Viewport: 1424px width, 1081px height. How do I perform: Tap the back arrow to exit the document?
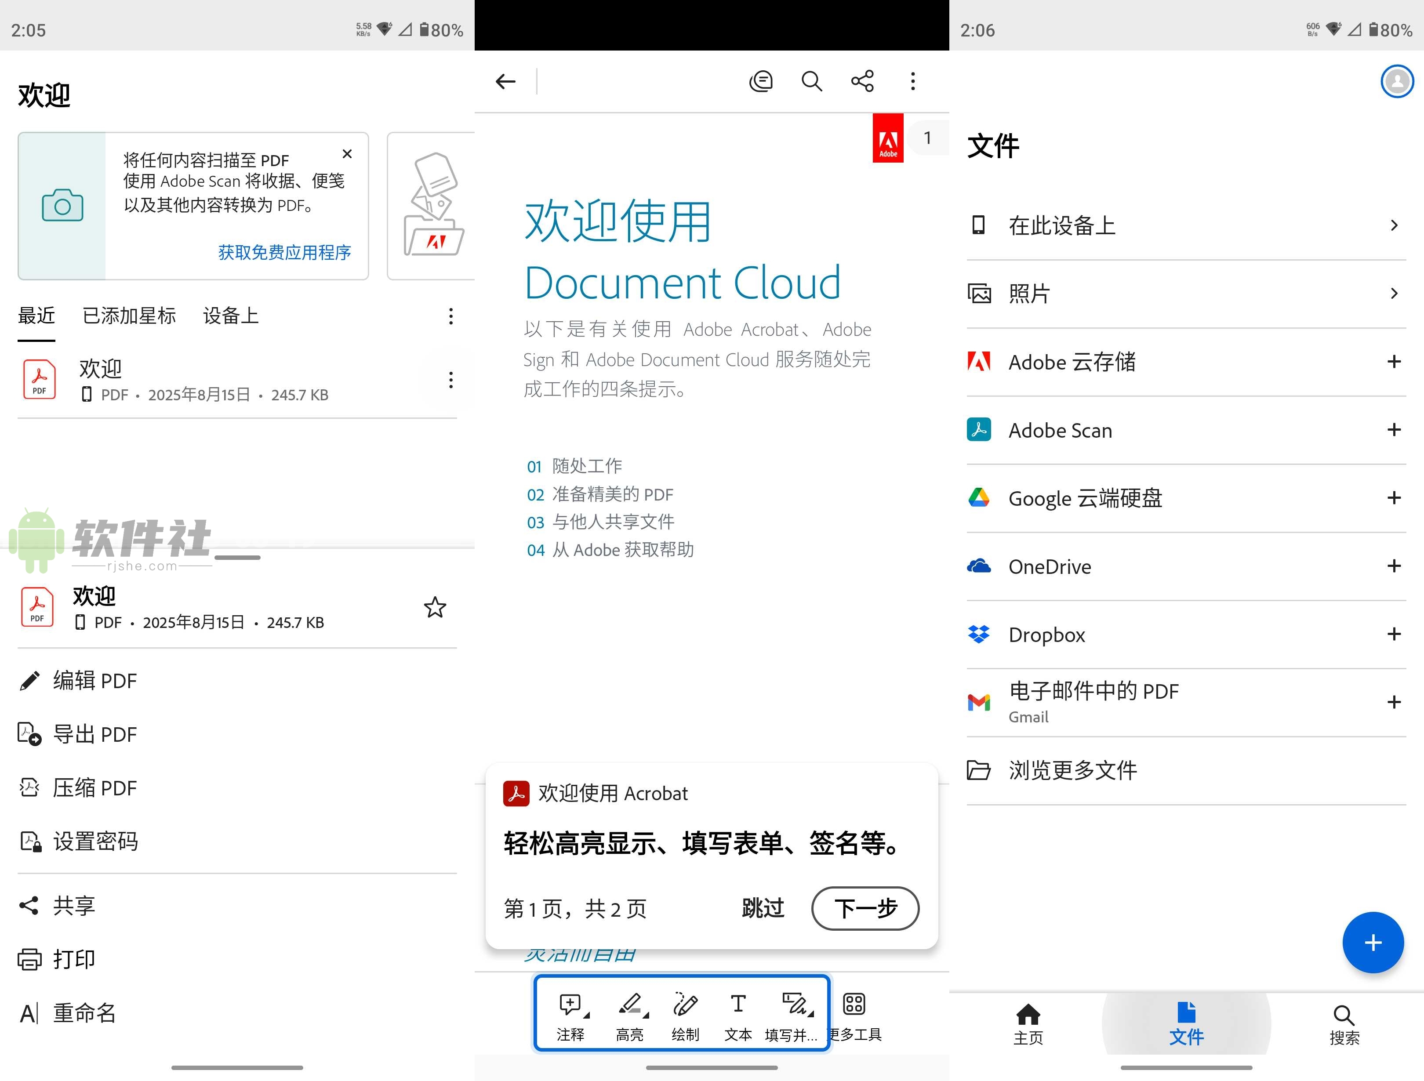click(505, 81)
